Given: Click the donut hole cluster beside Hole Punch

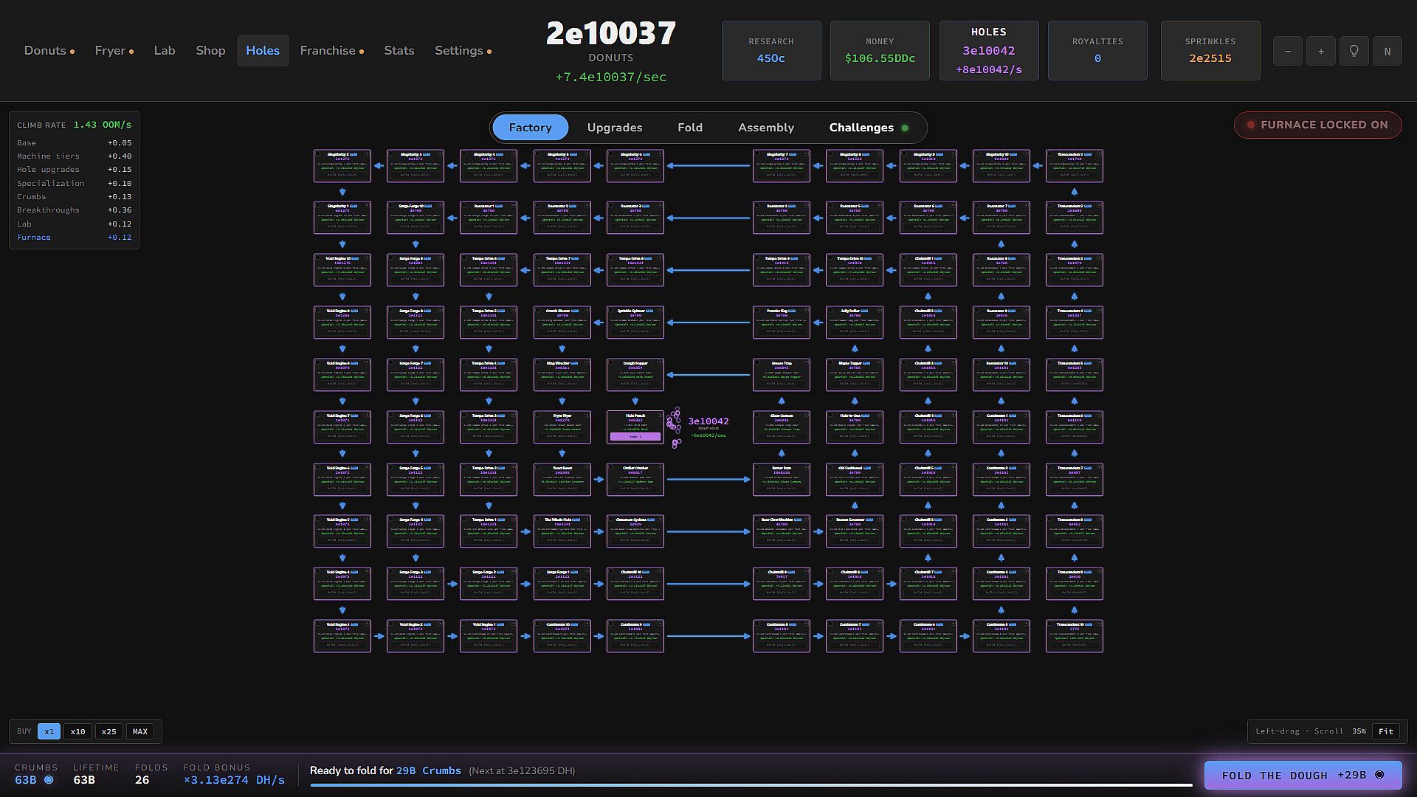Looking at the screenshot, I should (x=674, y=427).
